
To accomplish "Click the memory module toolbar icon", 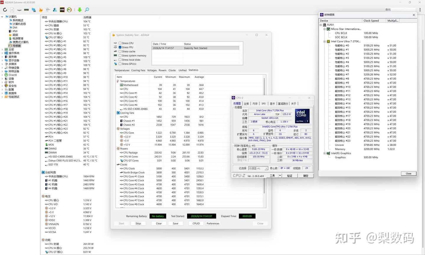I will 26,10.
